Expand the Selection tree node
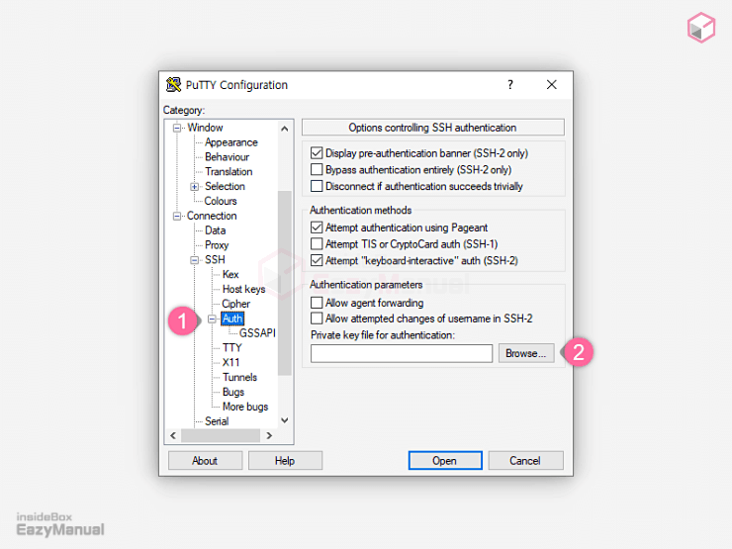 coord(194,187)
